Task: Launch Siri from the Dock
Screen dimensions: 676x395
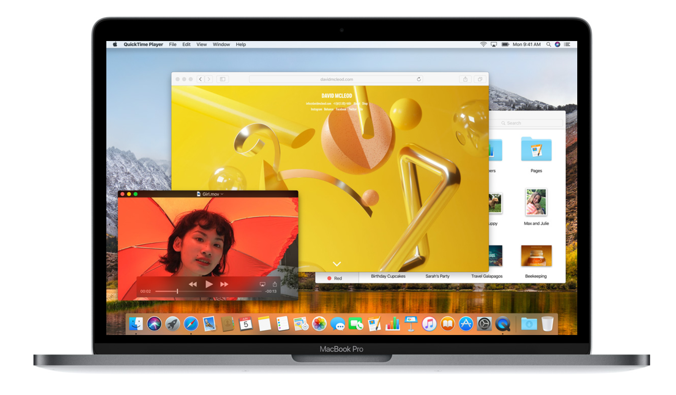Action: pos(154,324)
